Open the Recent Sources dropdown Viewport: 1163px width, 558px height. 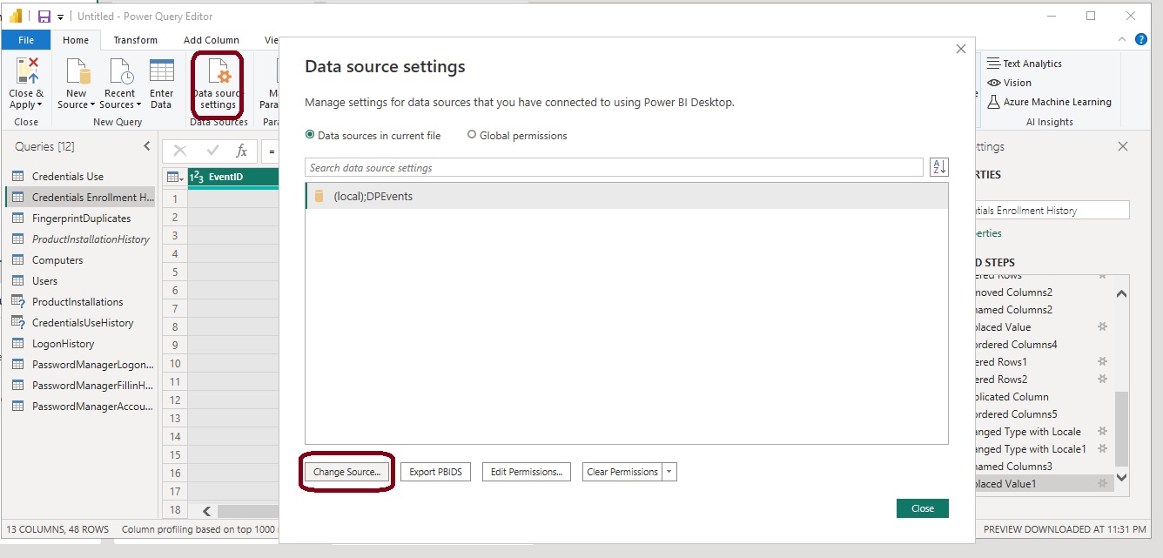[x=119, y=104]
